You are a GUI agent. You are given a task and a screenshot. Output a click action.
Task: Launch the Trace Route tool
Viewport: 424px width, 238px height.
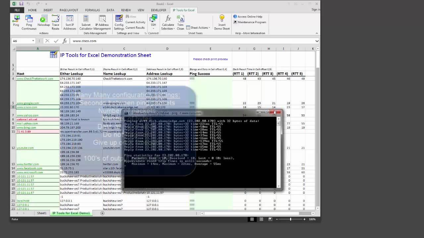56,22
